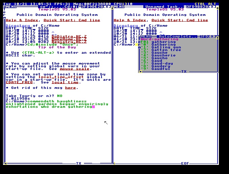Open MakeHome.HC.Z file link
This screenshot has height=174, width=229.
[69, 39]
